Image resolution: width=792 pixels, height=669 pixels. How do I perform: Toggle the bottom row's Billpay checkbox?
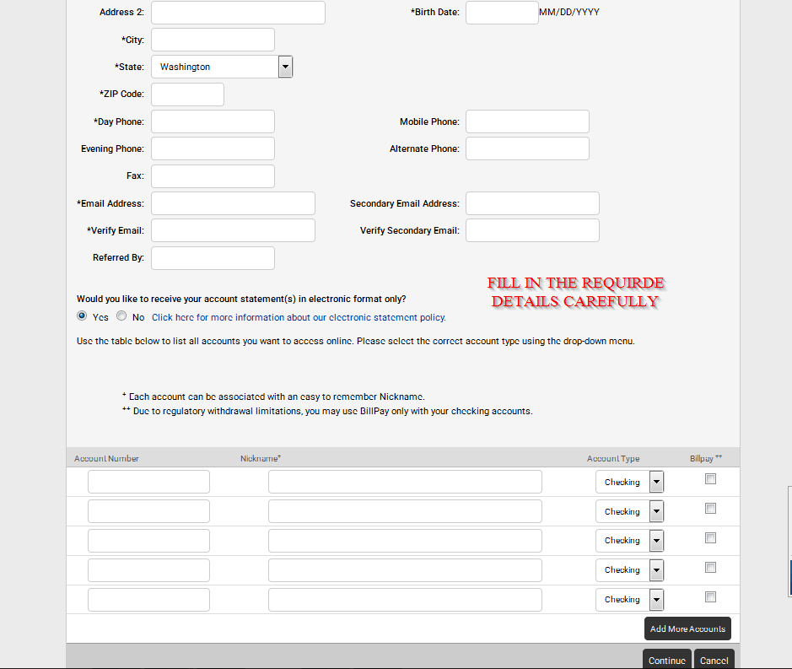click(709, 596)
